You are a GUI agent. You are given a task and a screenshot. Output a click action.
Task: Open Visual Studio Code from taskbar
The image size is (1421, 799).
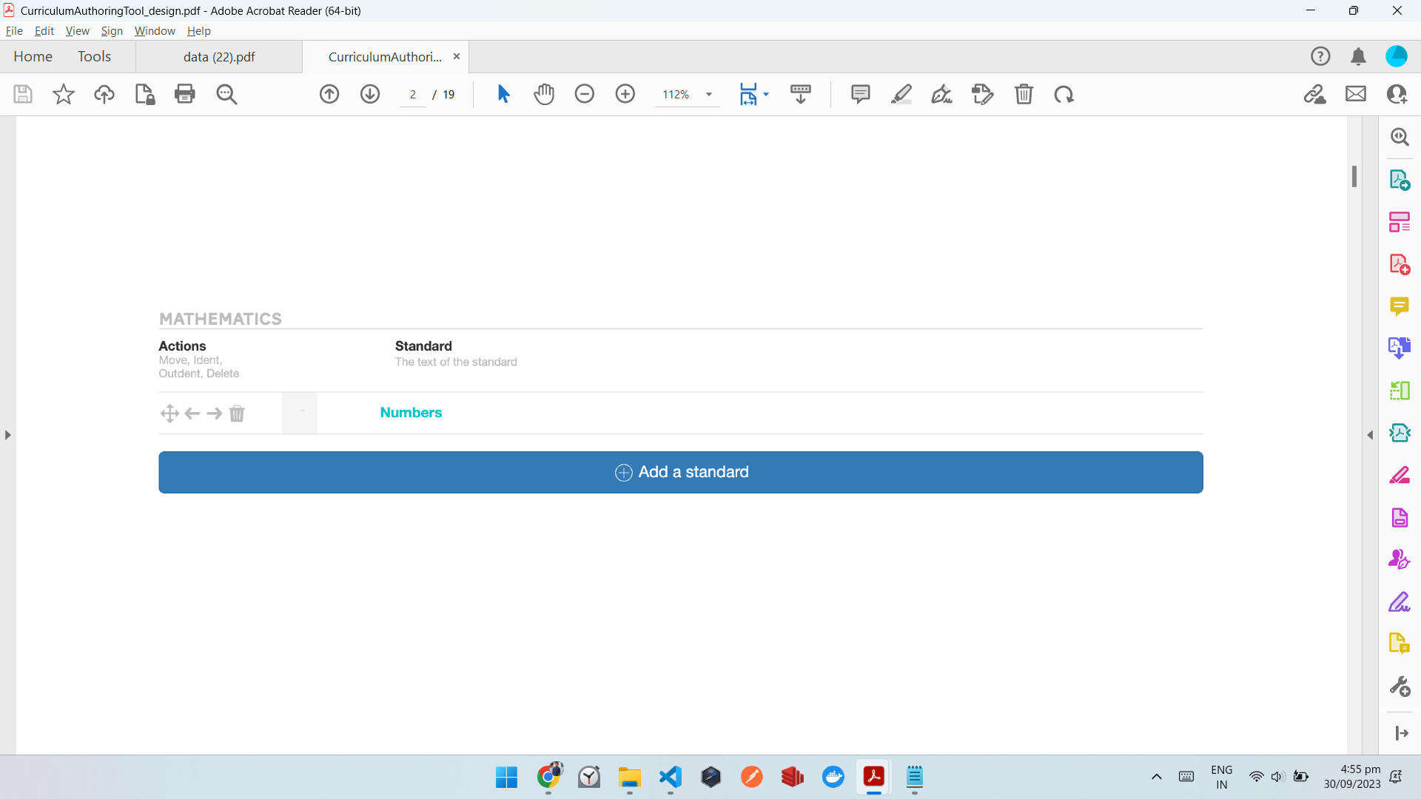(670, 777)
